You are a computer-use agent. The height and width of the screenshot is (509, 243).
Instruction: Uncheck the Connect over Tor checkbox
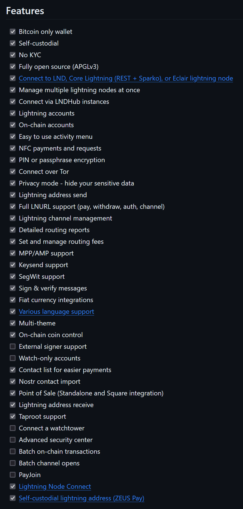(12, 172)
